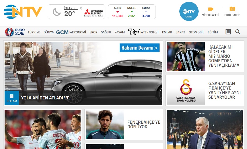Click the İstanbul city link
This screenshot has width=247, height=149.
point(71,8)
